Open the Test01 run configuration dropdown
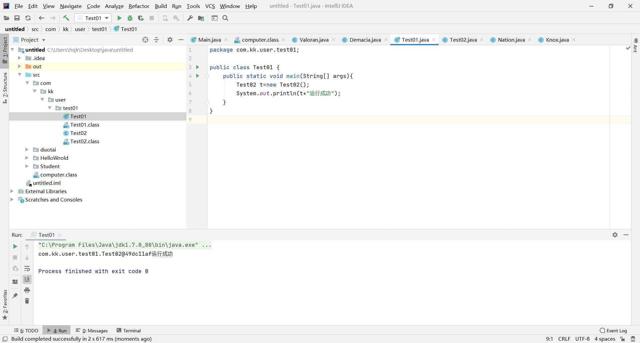Screen dimensions: 640x343 point(93,18)
